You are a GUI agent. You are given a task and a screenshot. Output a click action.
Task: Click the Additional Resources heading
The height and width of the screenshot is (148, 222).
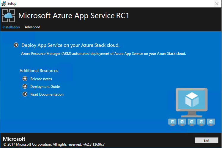point(39,71)
